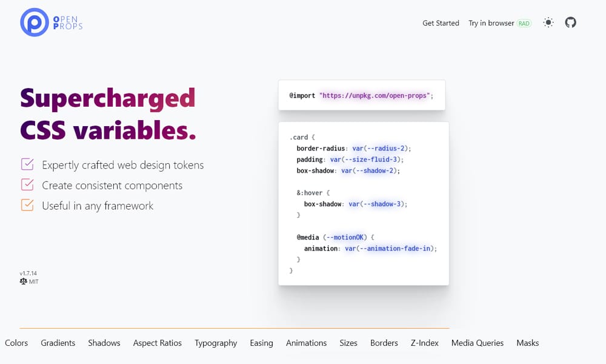
Task: Click the checkmark beside Create consistent components
Action: click(27, 184)
